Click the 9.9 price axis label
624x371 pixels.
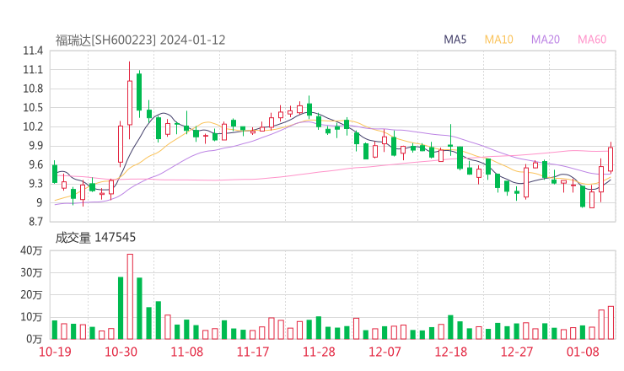tap(35, 146)
